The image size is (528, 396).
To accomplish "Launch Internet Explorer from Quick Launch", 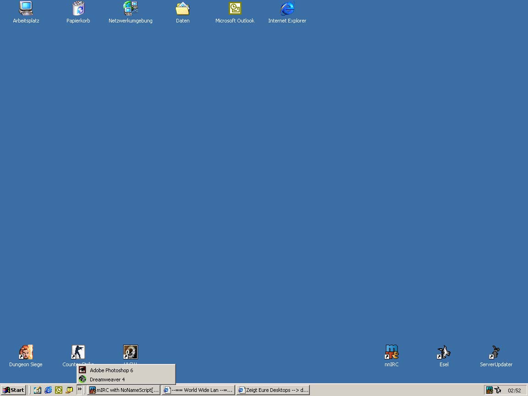I will (x=48, y=390).
